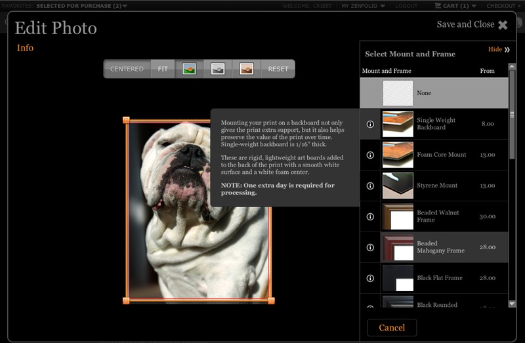Show info for Beaded Mahogany Frame
The height and width of the screenshot is (343, 525).
(x=370, y=247)
